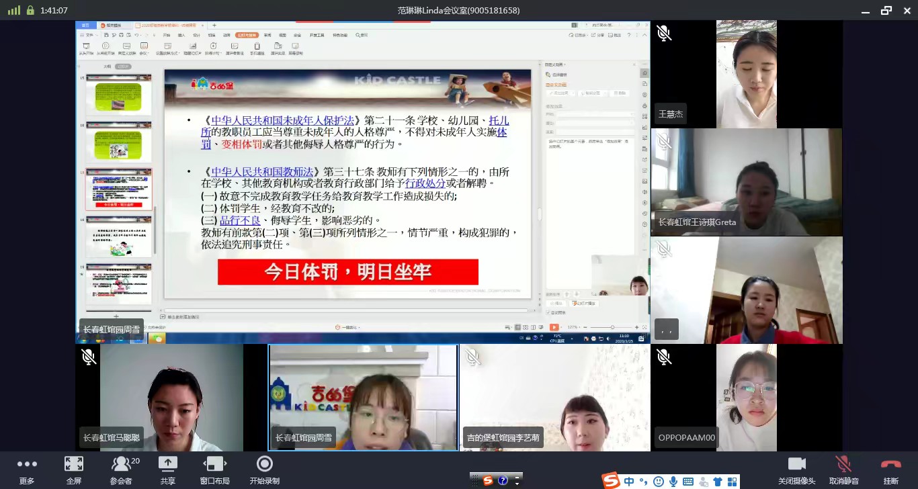Click 分享 share button in WPS
Screen dimensions: 918x489
597,35
